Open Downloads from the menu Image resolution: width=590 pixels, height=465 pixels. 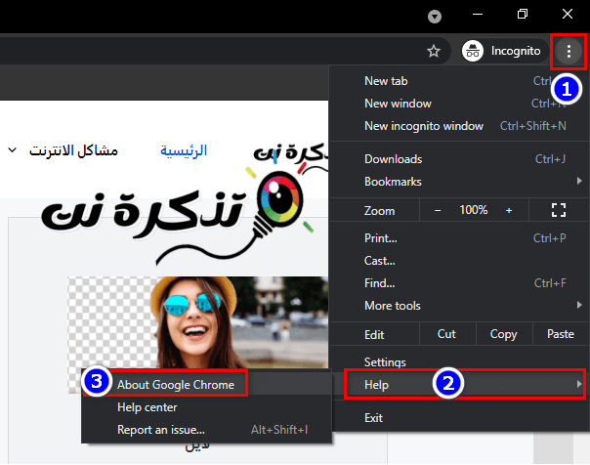(458, 159)
